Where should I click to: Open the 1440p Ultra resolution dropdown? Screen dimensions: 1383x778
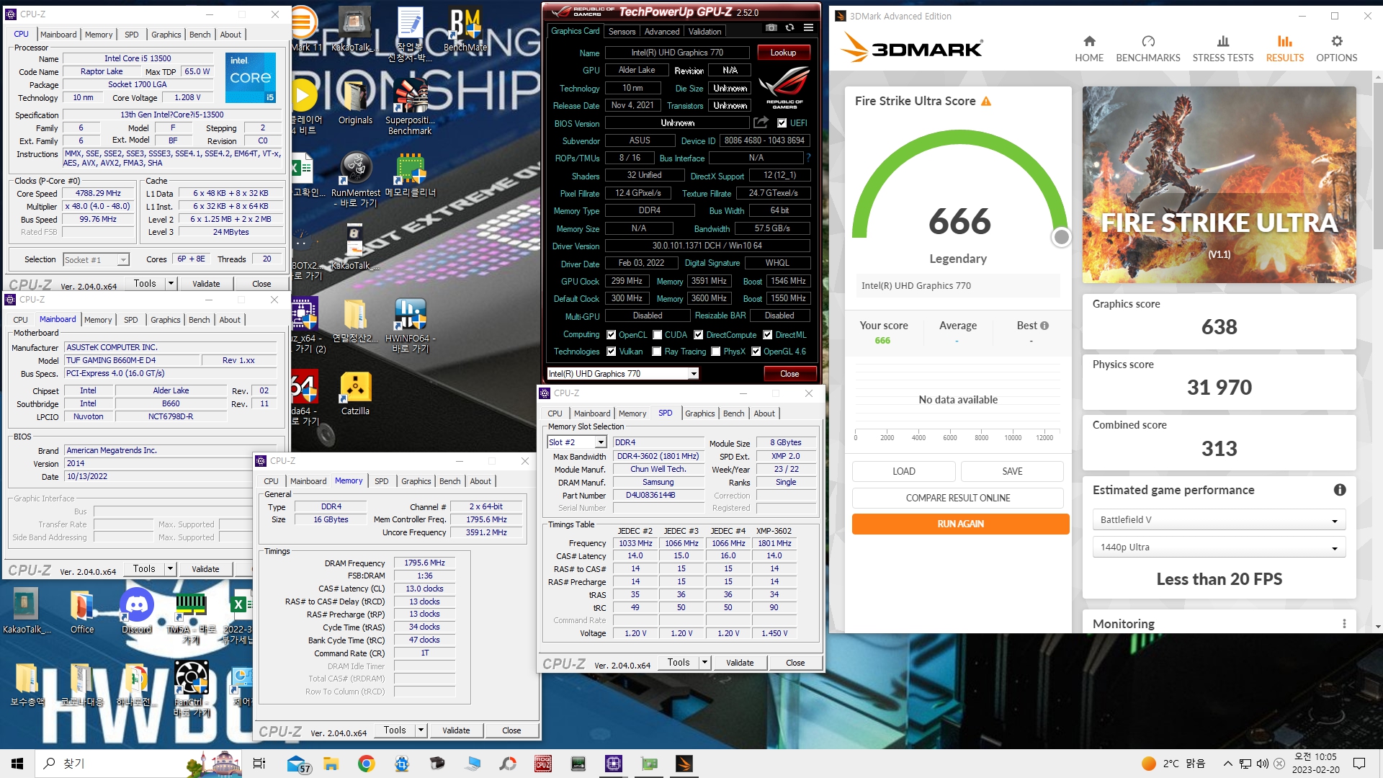[1219, 547]
